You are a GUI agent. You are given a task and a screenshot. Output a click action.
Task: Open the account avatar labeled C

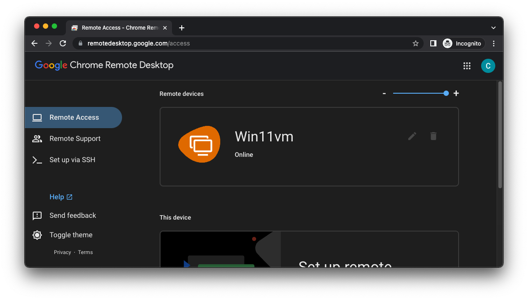click(488, 66)
